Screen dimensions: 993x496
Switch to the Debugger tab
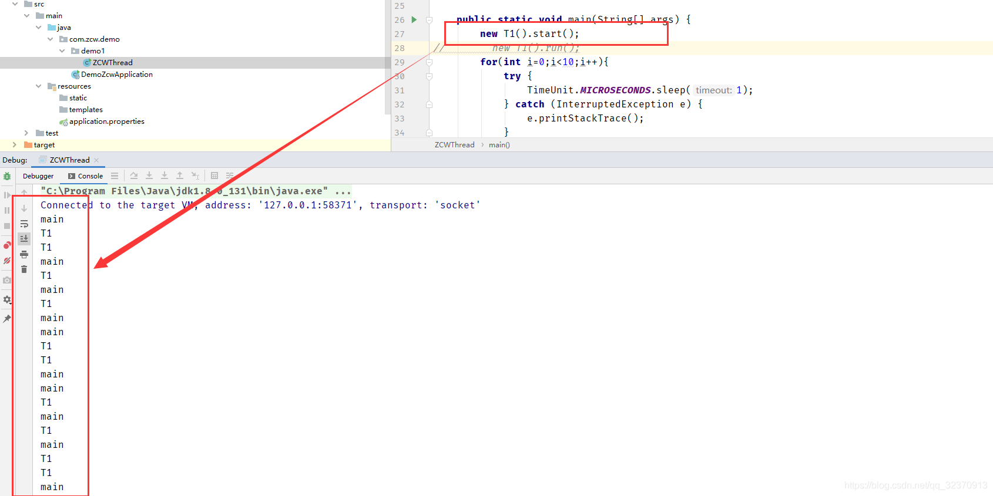pyautogui.click(x=38, y=176)
